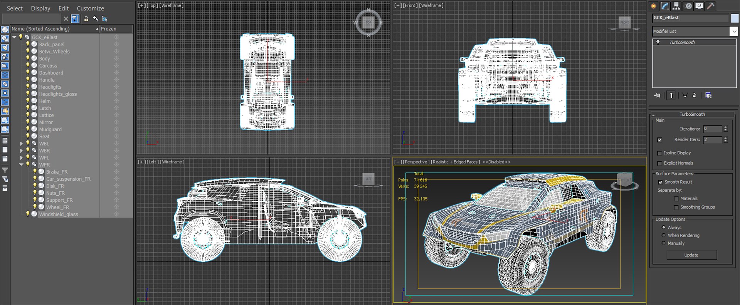This screenshot has width=740, height=305.
Task: Open the Hierarchy command panel tab
Action: pos(676,6)
